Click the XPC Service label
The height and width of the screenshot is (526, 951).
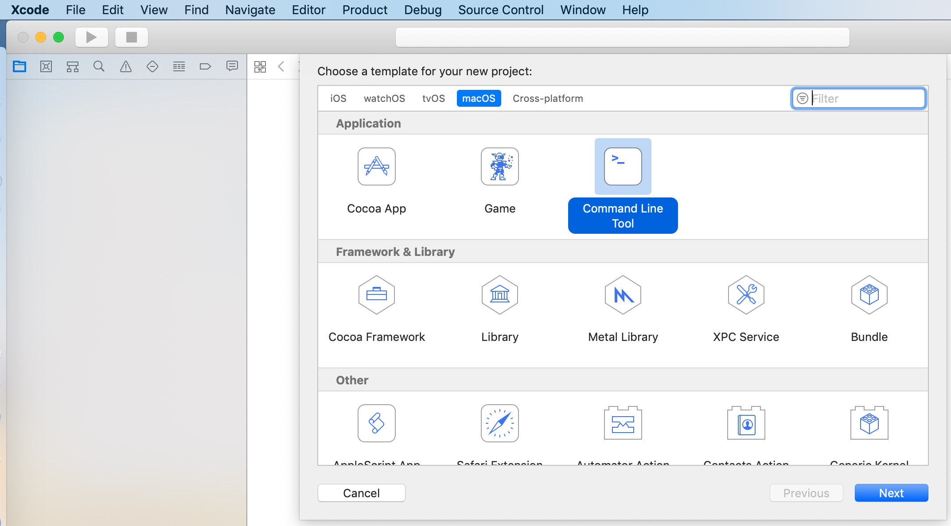tap(746, 337)
